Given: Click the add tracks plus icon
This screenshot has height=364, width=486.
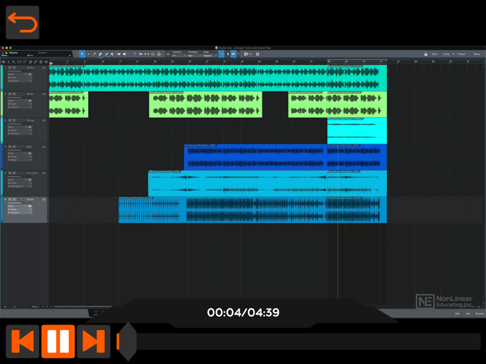Looking at the screenshot, I should click(47, 62).
